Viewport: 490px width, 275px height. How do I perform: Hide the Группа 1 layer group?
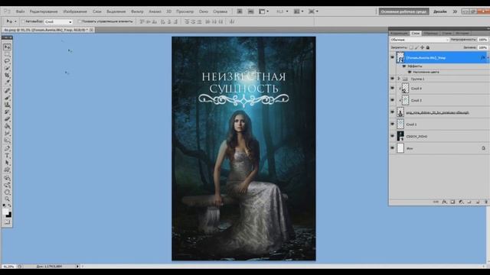tap(393, 79)
